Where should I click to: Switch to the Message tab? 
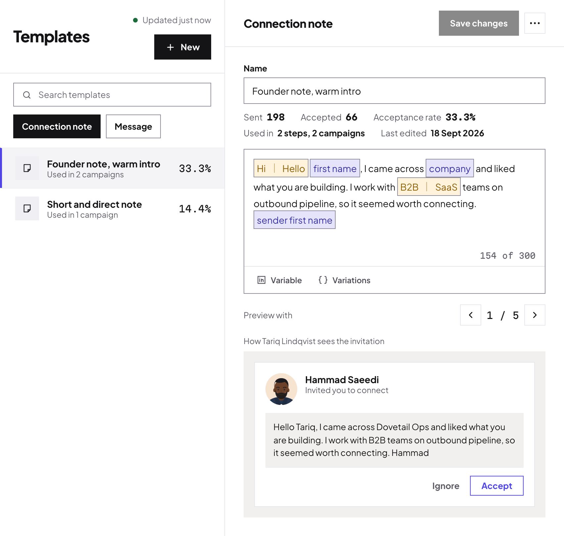(x=133, y=126)
